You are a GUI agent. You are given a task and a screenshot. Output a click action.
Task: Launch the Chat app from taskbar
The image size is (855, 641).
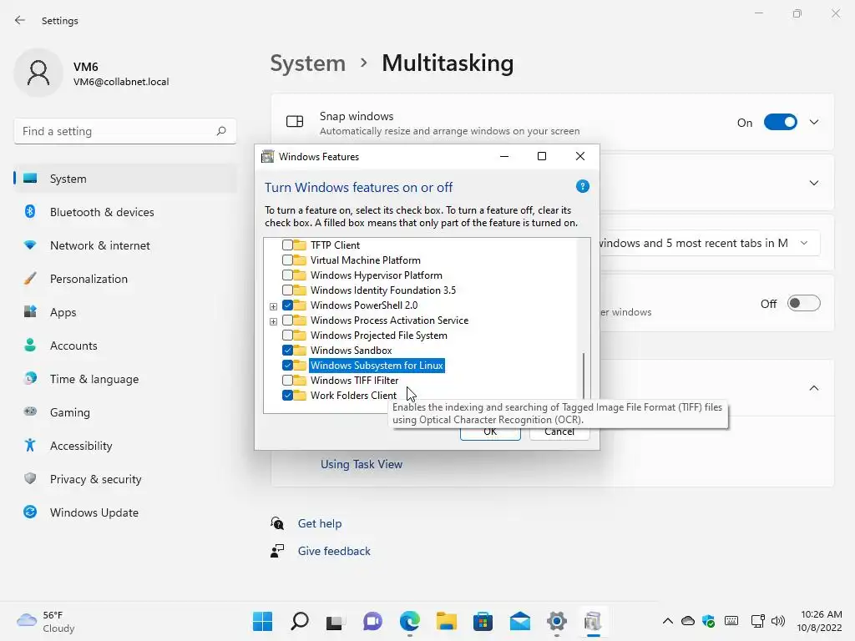tap(372, 621)
